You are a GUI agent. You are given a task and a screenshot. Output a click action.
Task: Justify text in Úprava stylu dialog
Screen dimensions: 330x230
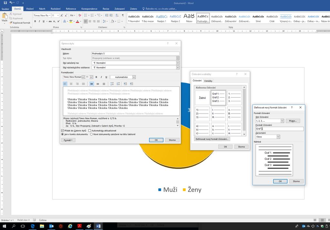pos(83,84)
